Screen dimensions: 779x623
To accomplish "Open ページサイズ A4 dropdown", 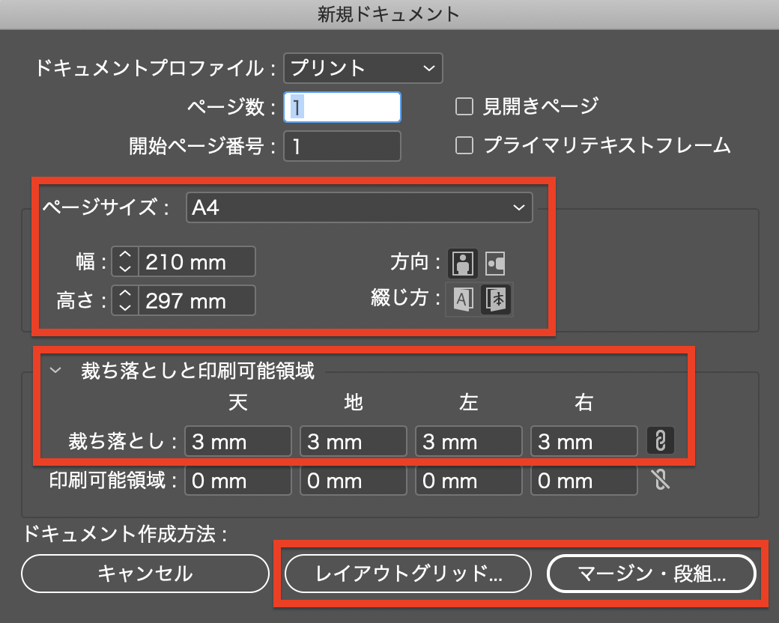I will click(x=360, y=207).
